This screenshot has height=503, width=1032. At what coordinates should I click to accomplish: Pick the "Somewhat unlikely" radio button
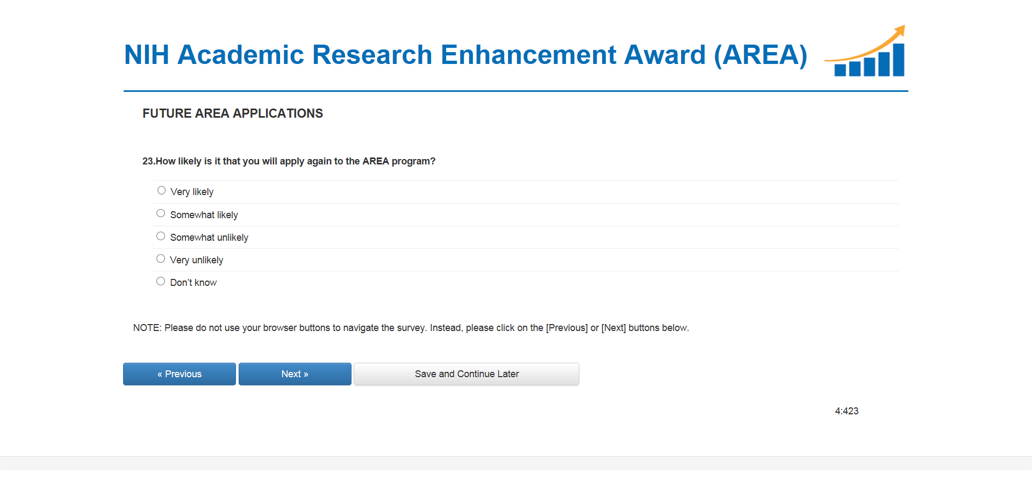[161, 236]
